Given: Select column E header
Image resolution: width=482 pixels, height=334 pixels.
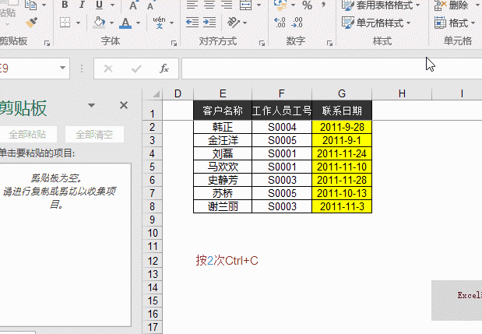Looking at the screenshot, I should coord(223,93).
